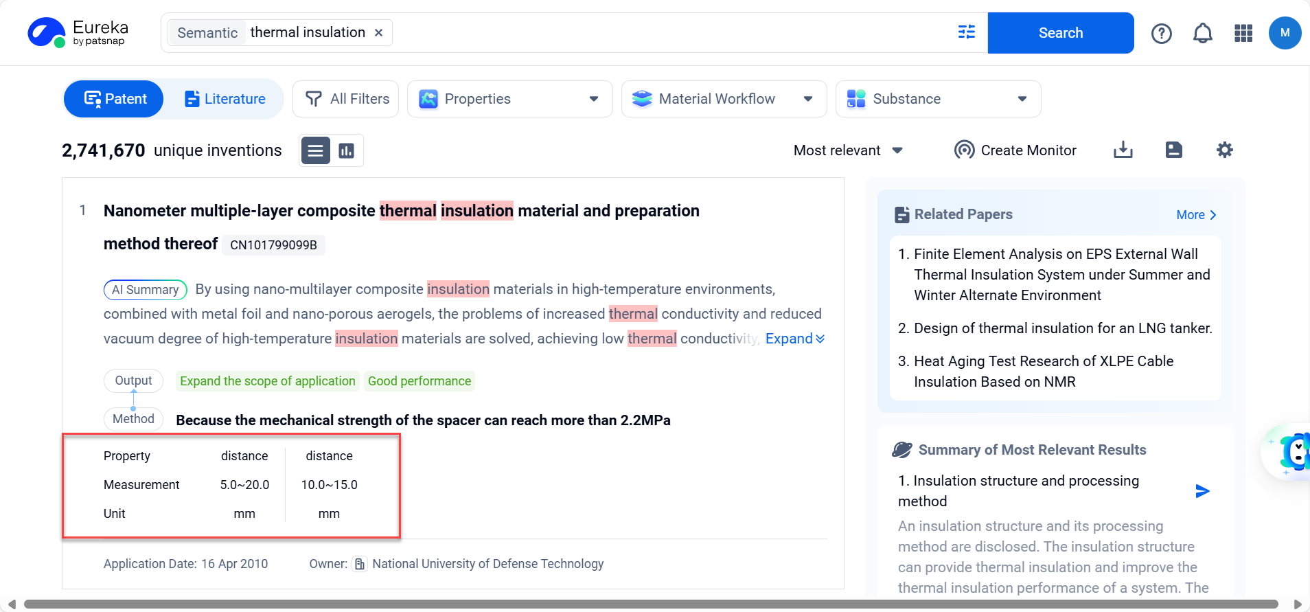Open the help question mark icon
This screenshot has width=1310, height=612.
[x=1161, y=33]
